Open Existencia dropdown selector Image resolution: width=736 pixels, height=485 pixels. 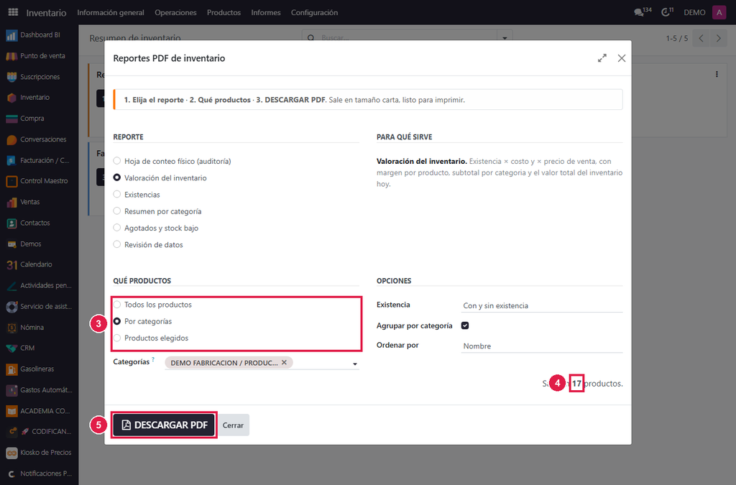point(542,305)
